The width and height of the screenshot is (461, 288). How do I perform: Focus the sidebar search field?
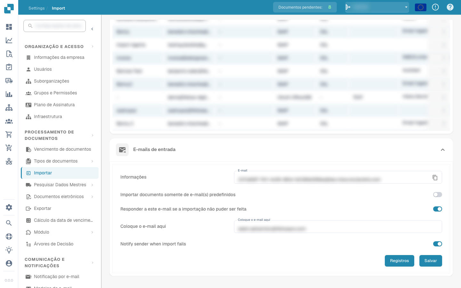click(55, 26)
